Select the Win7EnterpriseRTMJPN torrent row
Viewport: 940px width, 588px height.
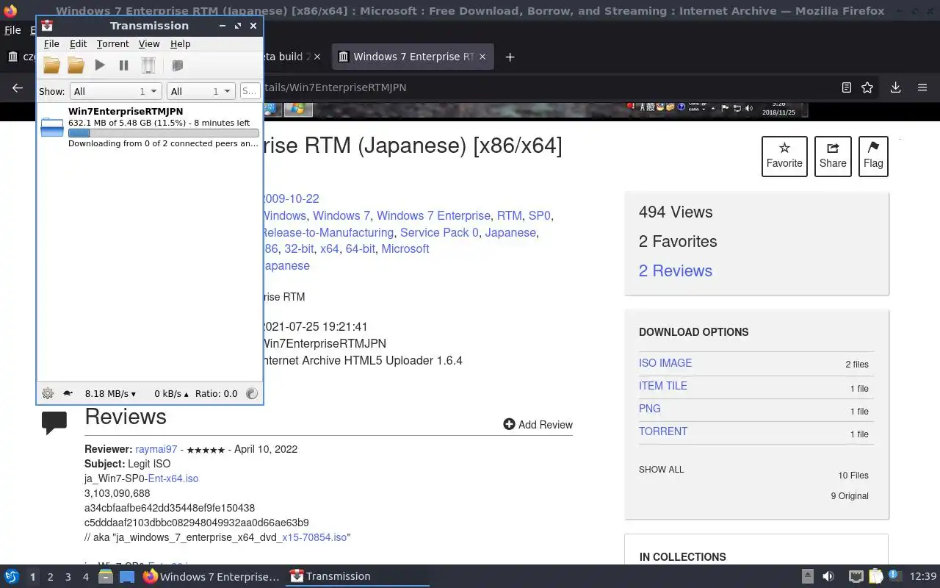[149, 127]
